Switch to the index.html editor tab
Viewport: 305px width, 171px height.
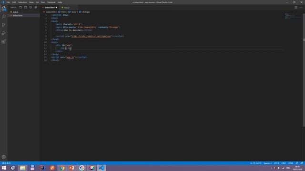tap(50, 8)
